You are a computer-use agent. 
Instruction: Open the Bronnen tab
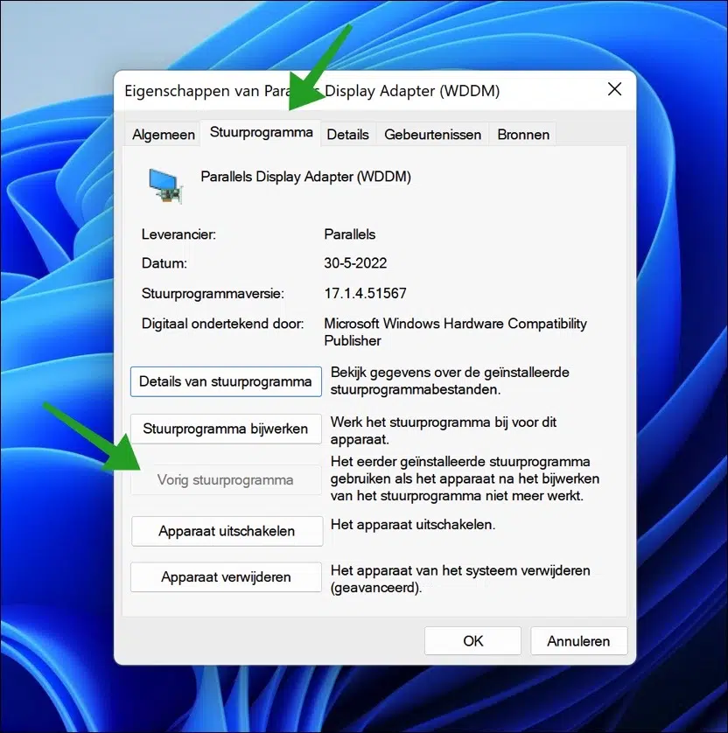click(x=522, y=135)
